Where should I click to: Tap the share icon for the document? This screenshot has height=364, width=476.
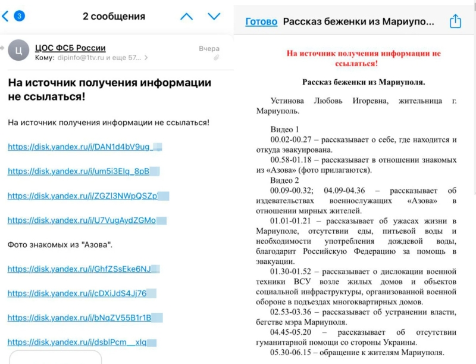click(x=455, y=22)
